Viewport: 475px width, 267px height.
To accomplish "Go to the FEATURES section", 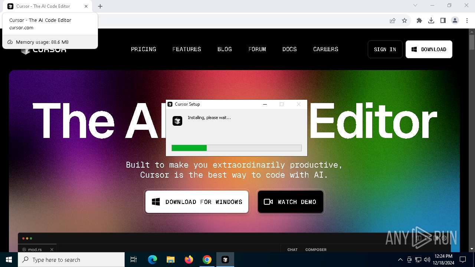I will click(187, 49).
